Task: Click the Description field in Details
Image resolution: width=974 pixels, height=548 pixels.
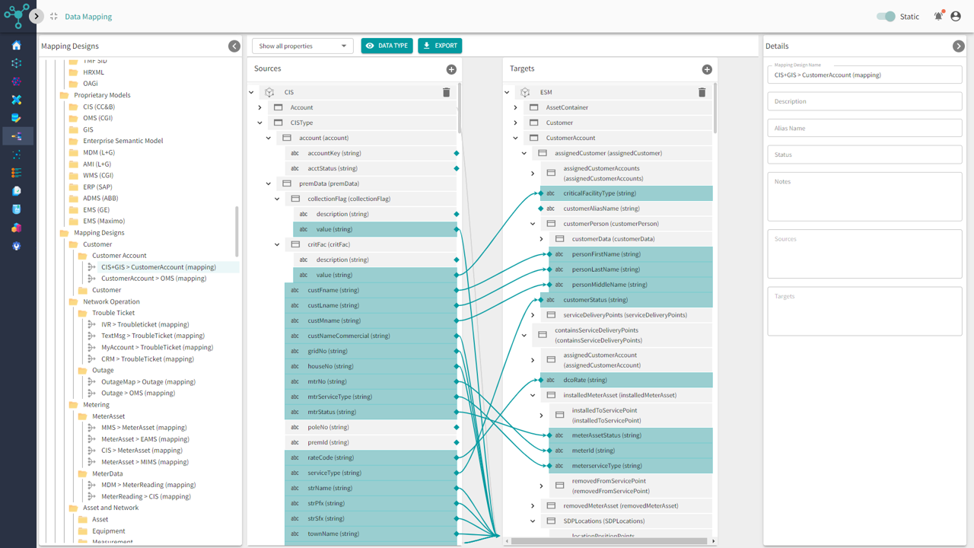Action: (864, 101)
